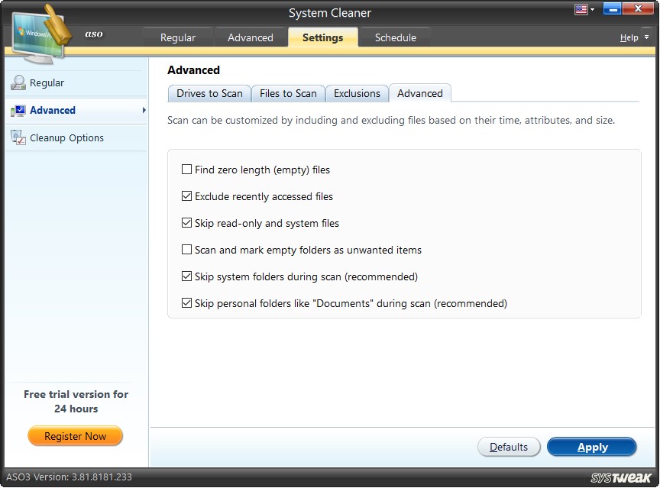
Task: Open the language selection dropdown arrow
Action: [x=591, y=8]
